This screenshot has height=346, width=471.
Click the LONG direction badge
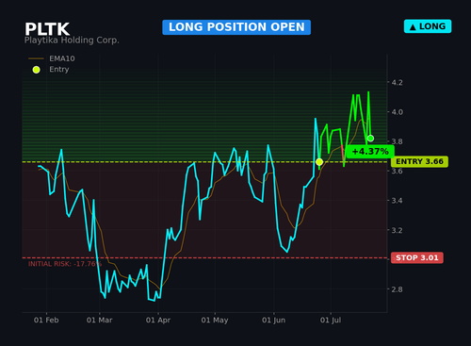point(428,26)
